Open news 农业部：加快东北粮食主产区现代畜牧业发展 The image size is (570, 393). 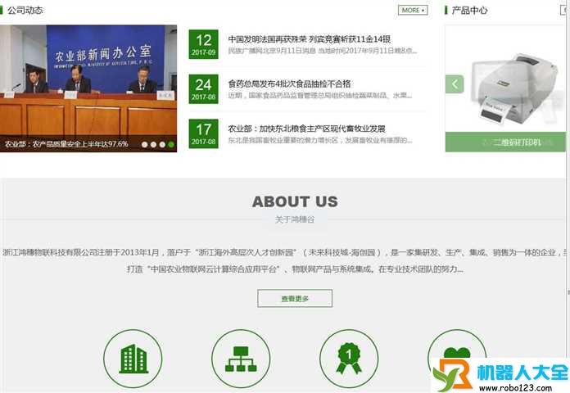point(306,129)
